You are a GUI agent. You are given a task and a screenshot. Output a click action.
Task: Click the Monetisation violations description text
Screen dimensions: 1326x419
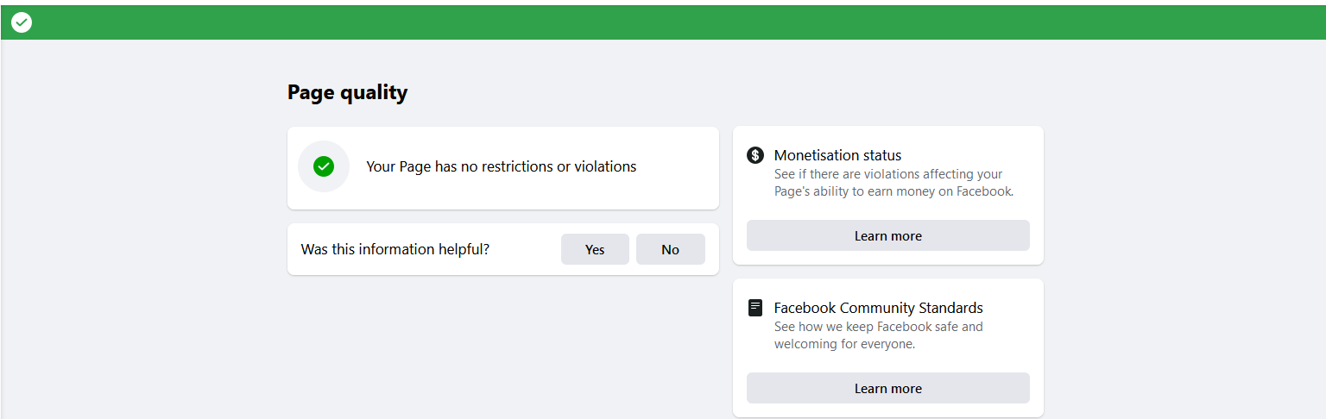point(893,183)
